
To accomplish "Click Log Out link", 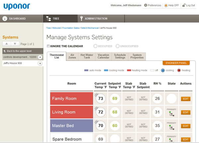I will click(x=190, y=5).
